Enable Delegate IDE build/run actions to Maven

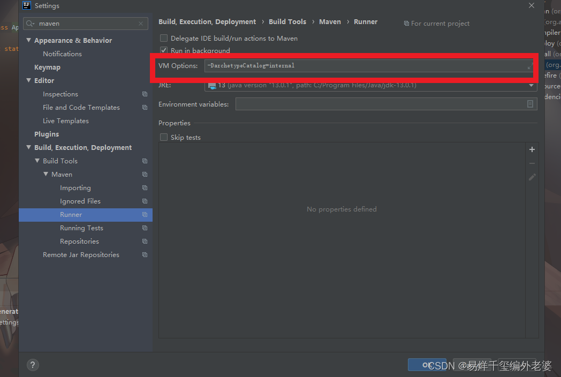tap(164, 39)
